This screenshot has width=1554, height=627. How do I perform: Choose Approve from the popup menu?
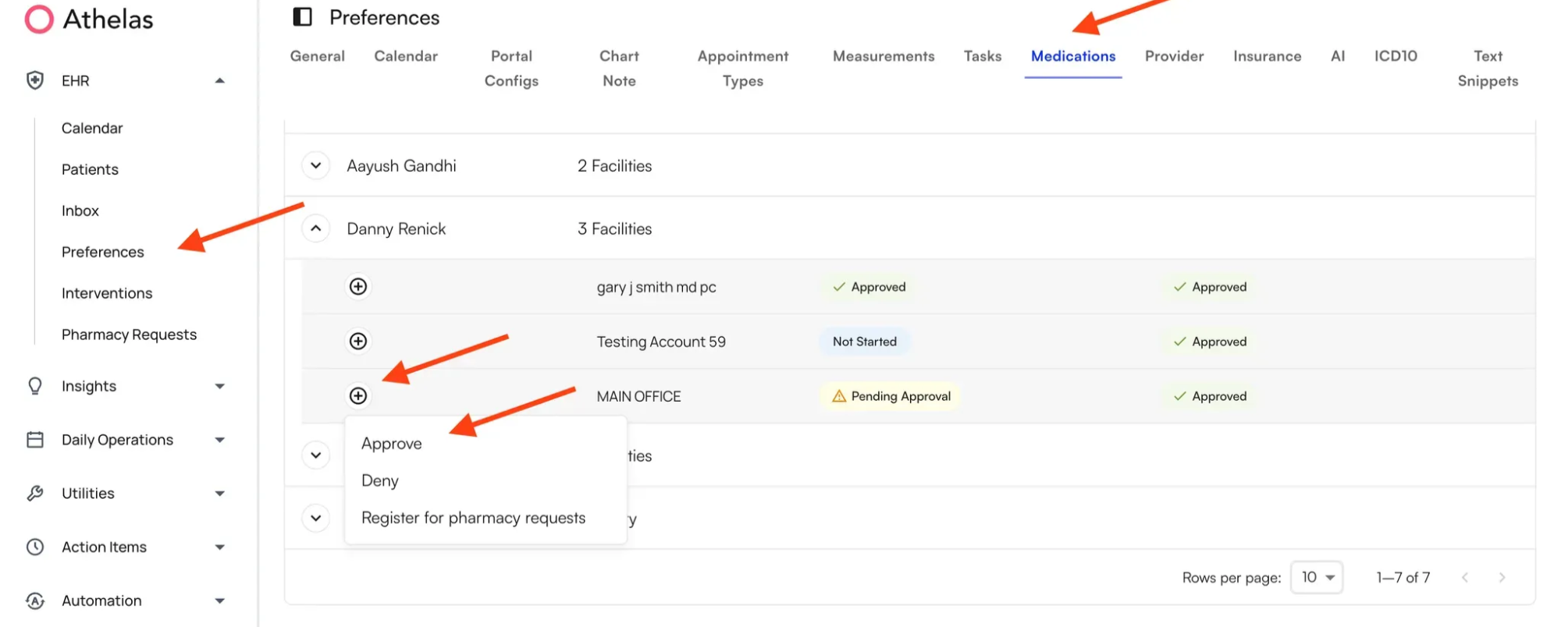(392, 444)
